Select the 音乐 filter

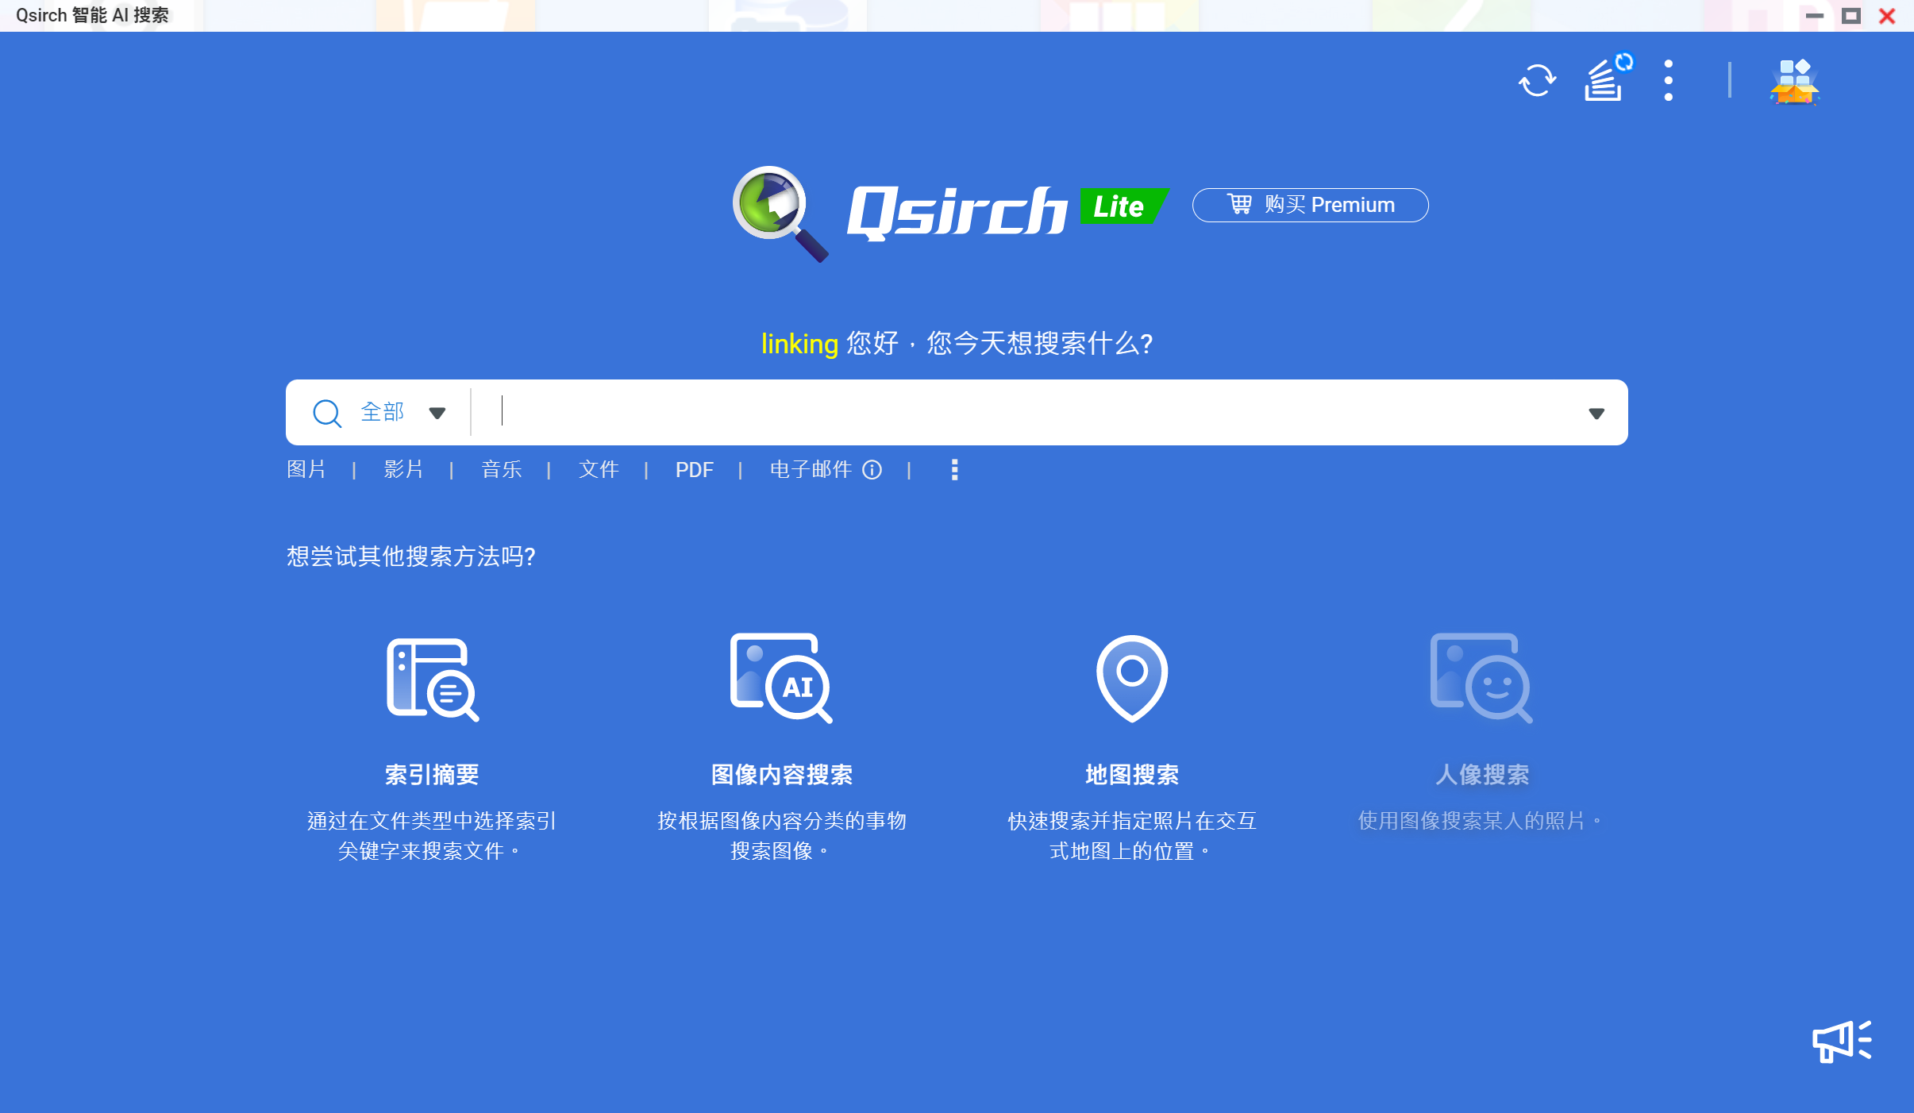[501, 470]
